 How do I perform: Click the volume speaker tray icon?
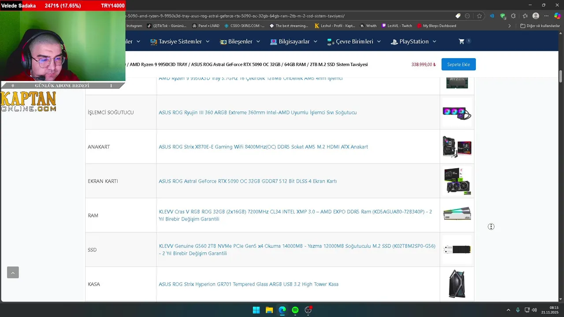tap(534, 310)
